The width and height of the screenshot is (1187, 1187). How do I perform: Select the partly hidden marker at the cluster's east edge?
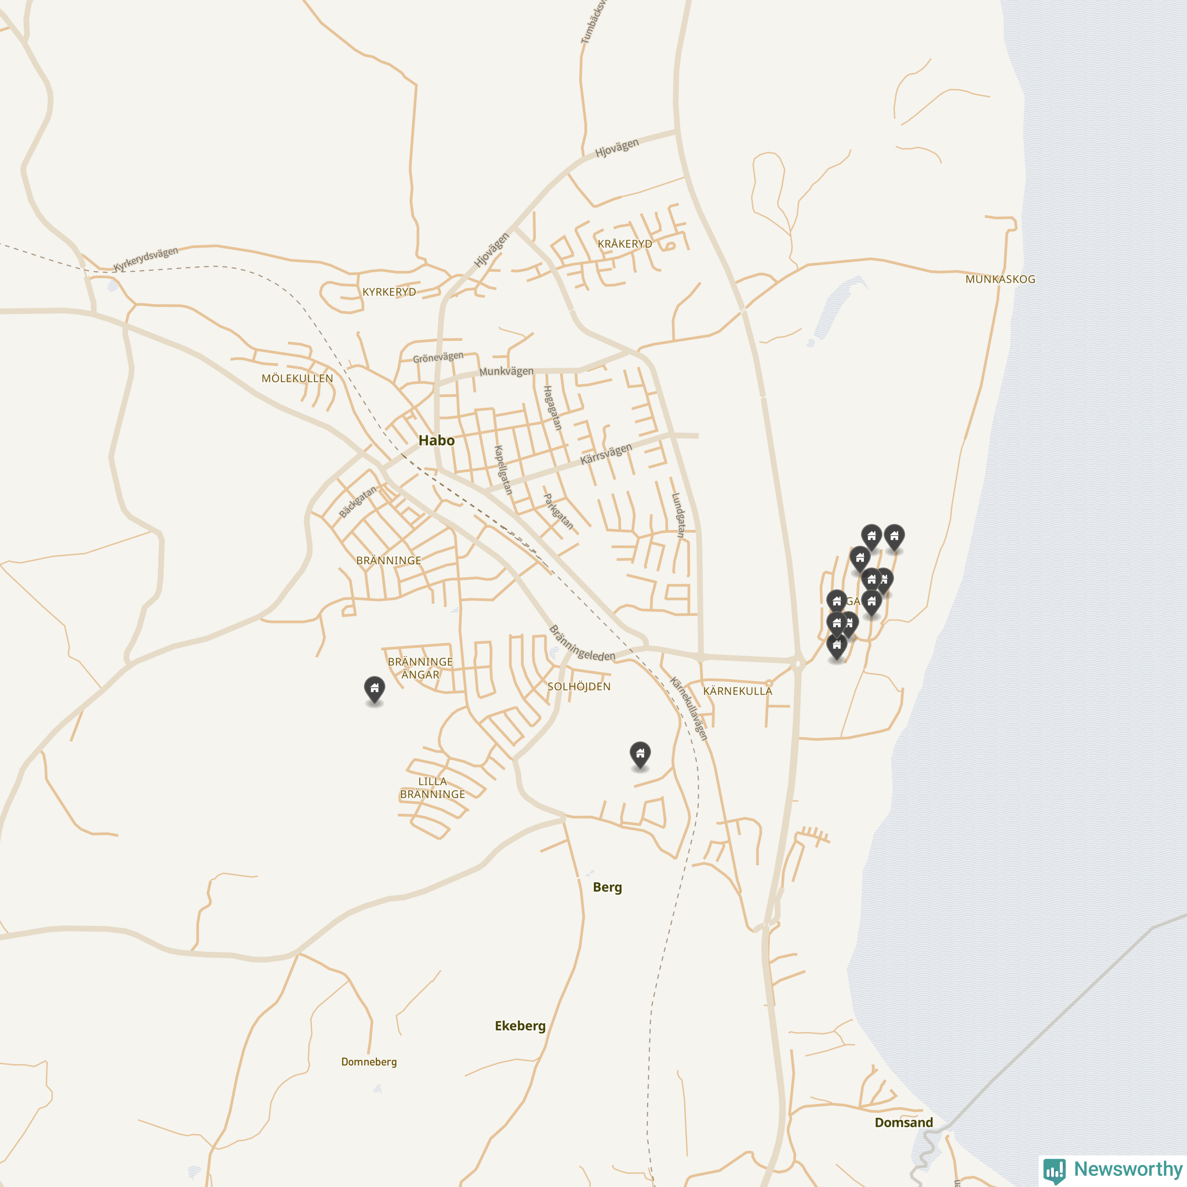[x=886, y=581]
